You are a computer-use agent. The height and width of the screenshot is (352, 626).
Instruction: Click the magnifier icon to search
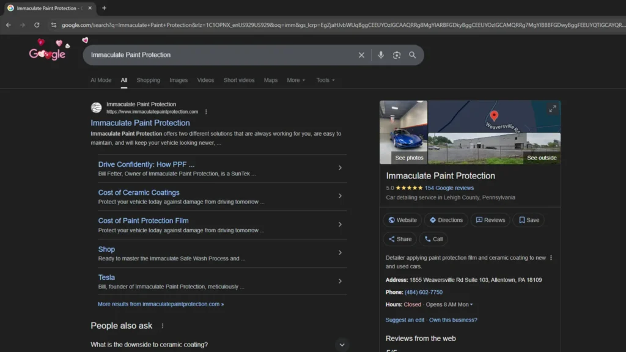[x=413, y=54]
